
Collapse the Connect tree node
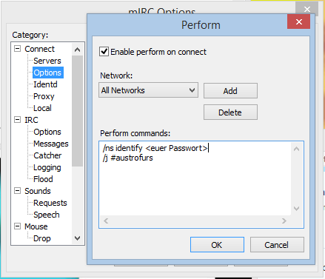pyautogui.click(x=17, y=49)
